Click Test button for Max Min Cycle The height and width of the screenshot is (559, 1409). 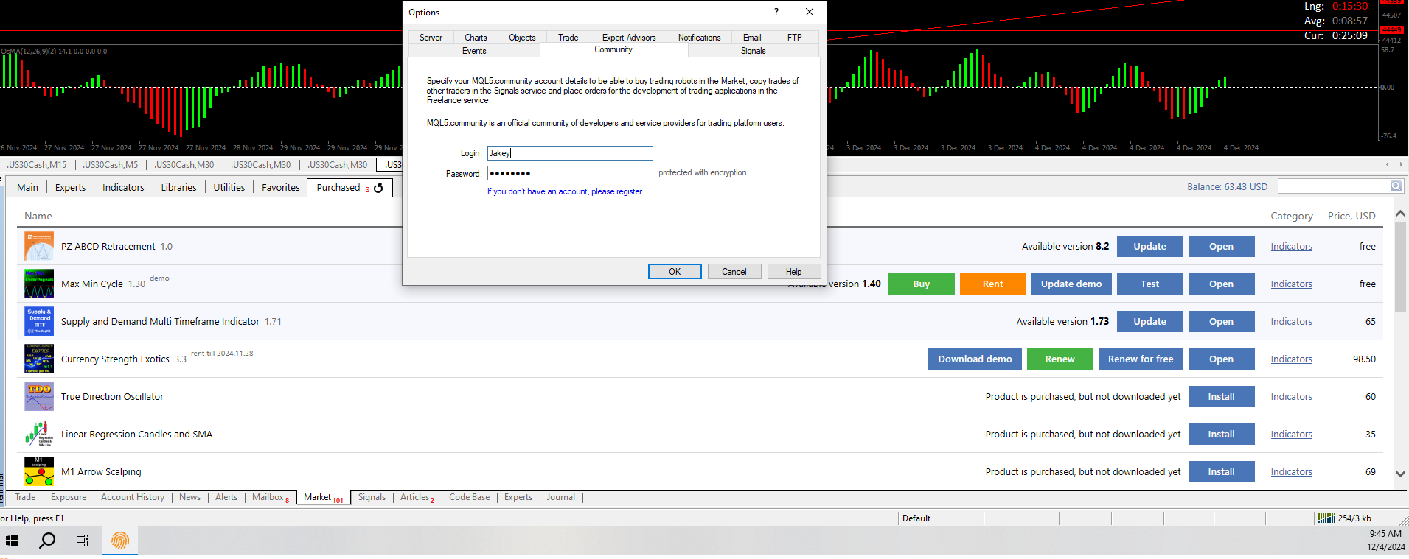point(1149,284)
